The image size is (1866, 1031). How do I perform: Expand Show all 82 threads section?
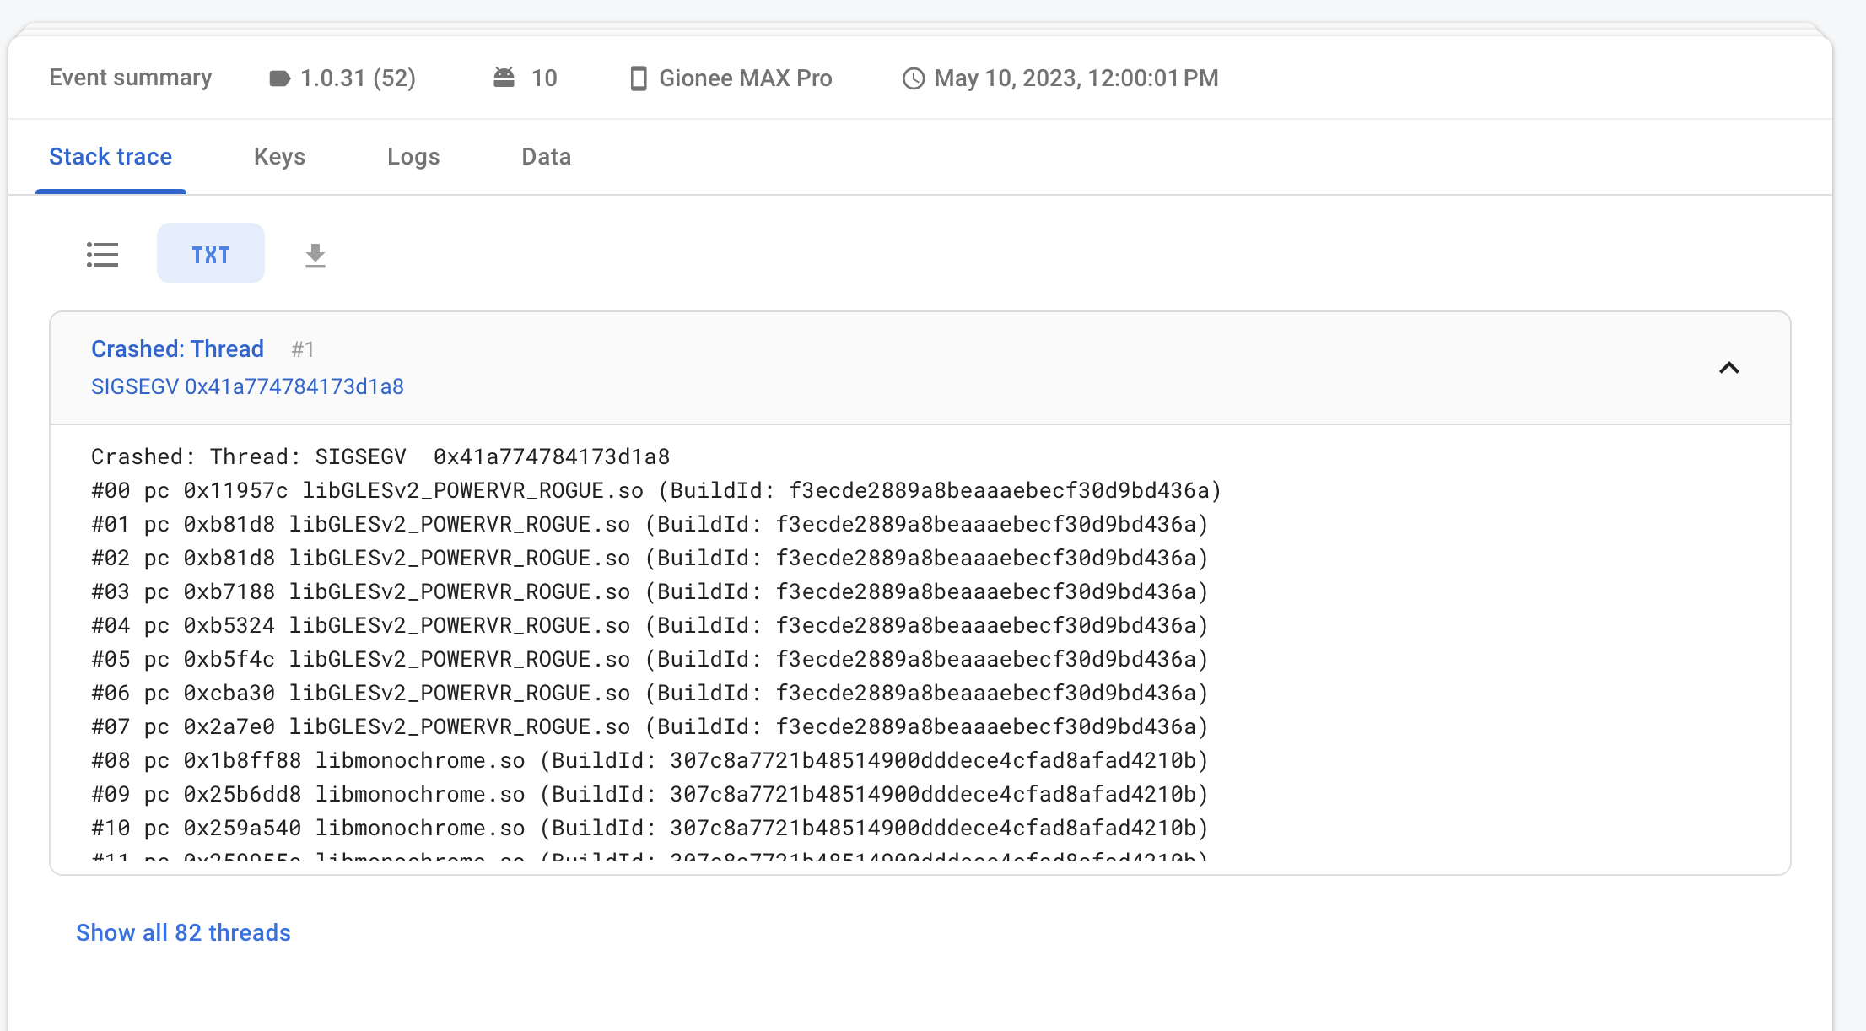[183, 932]
